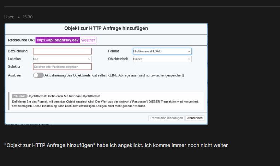This screenshot has height=166, width=280.
Task: Click the Auslöser description text beside the switch
Action: 114,75
